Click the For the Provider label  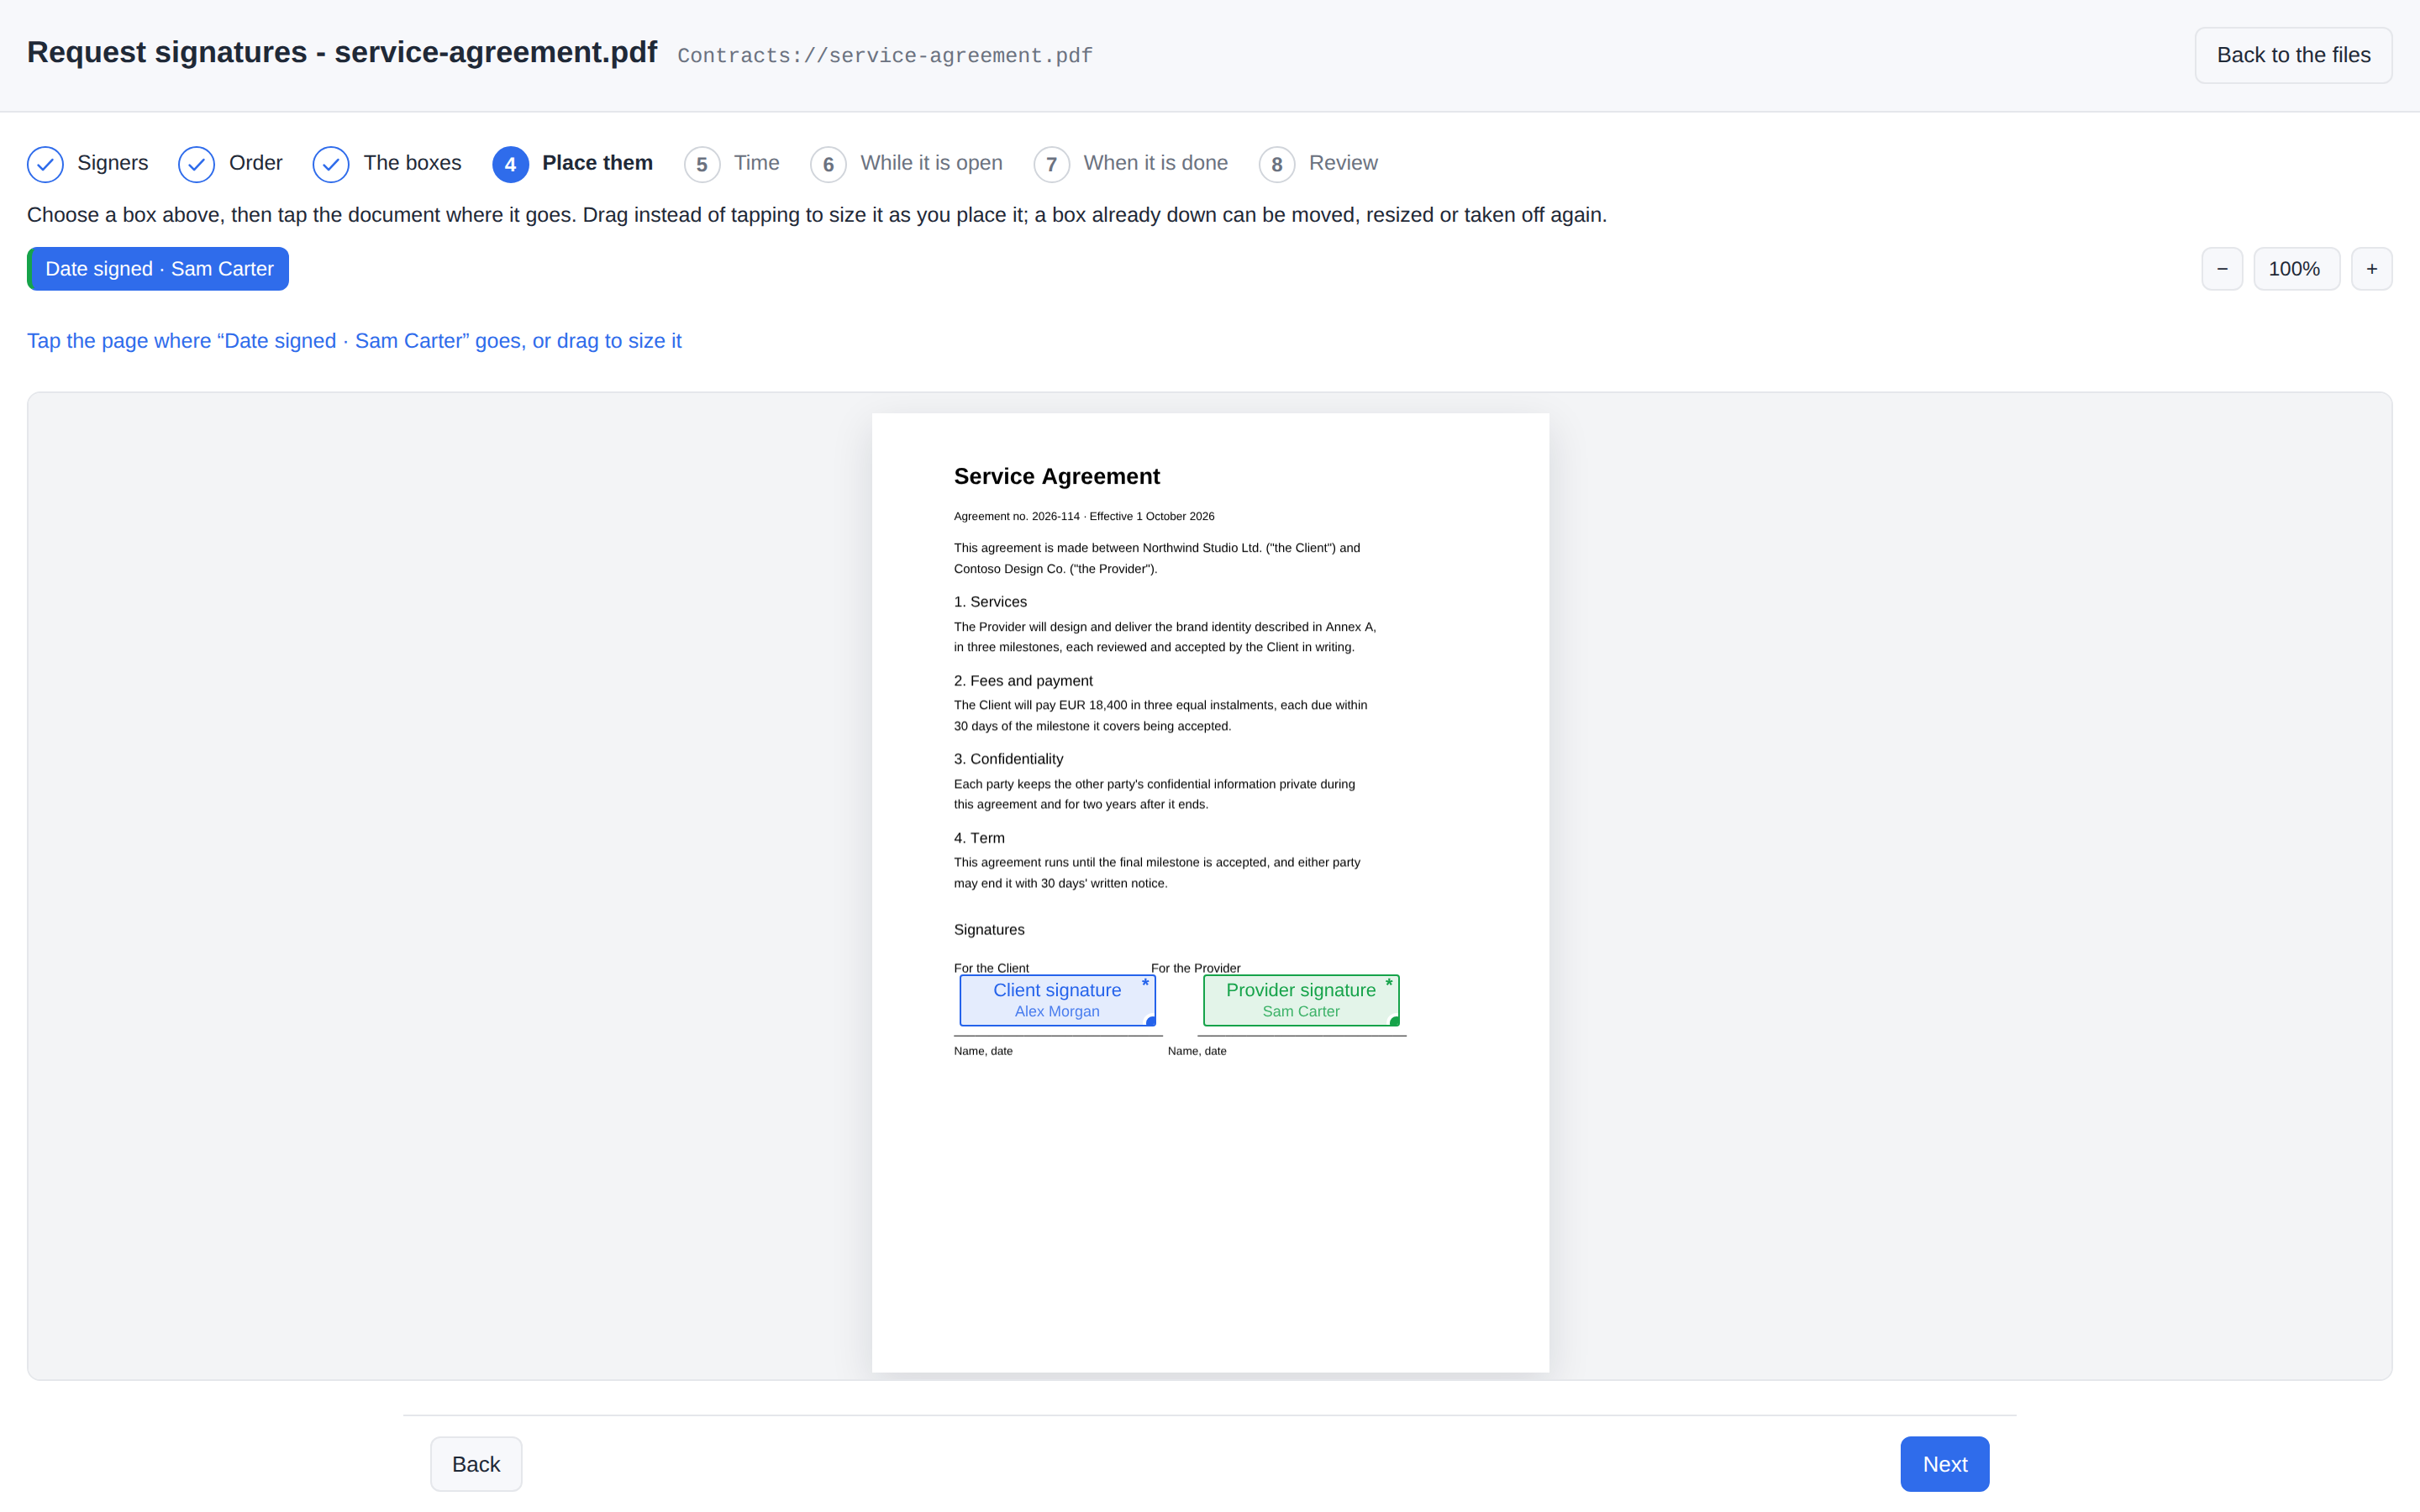tap(1195, 967)
